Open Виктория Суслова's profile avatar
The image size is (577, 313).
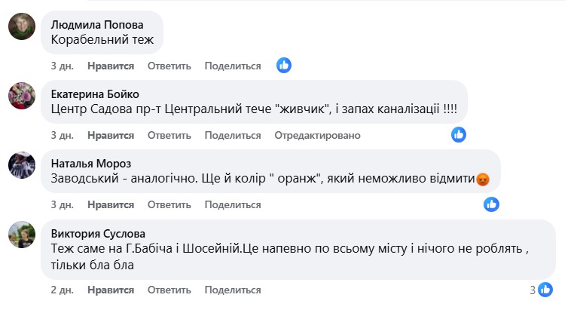click(22, 235)
